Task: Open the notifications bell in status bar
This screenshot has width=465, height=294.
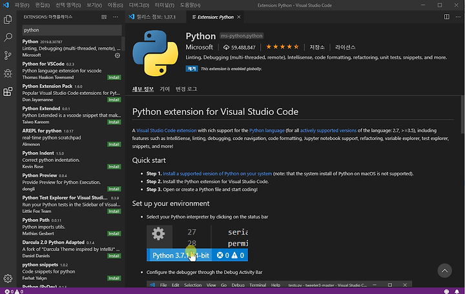Action: point(457,291)
